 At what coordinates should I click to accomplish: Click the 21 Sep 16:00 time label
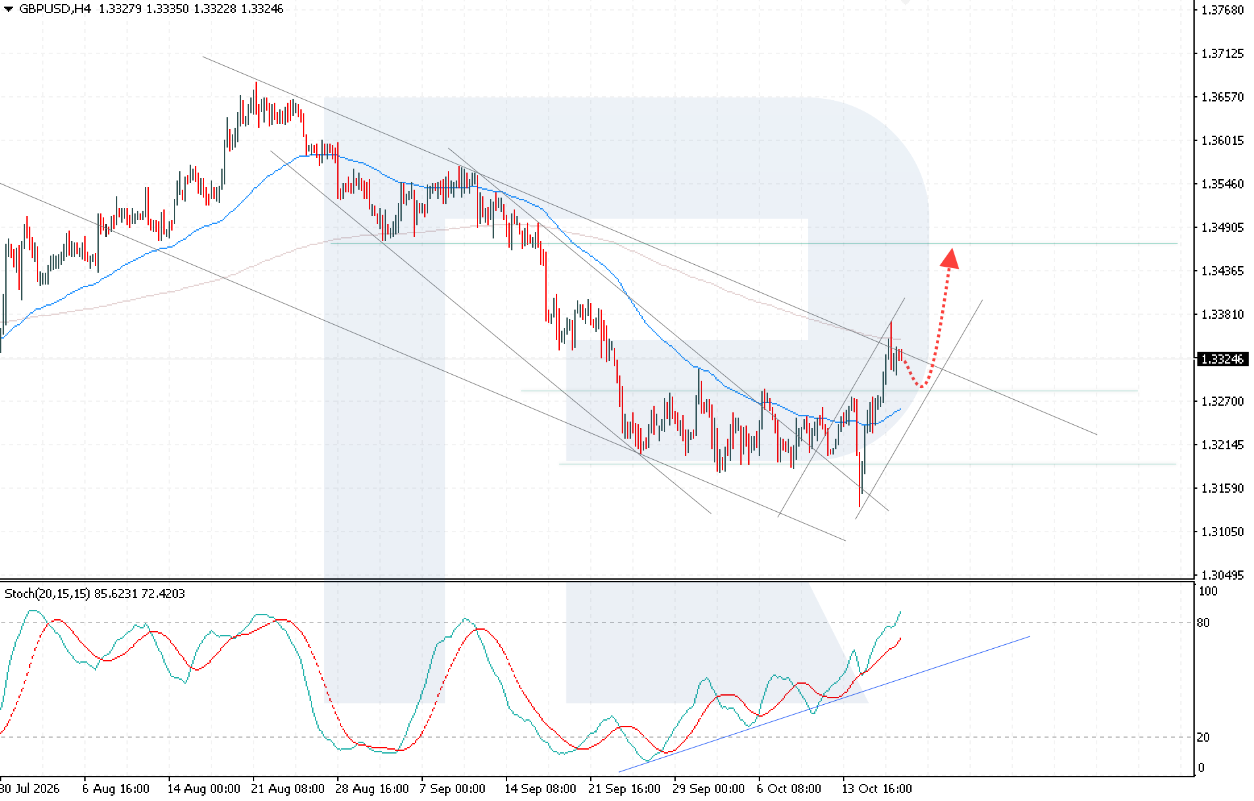tap(624, 788)
